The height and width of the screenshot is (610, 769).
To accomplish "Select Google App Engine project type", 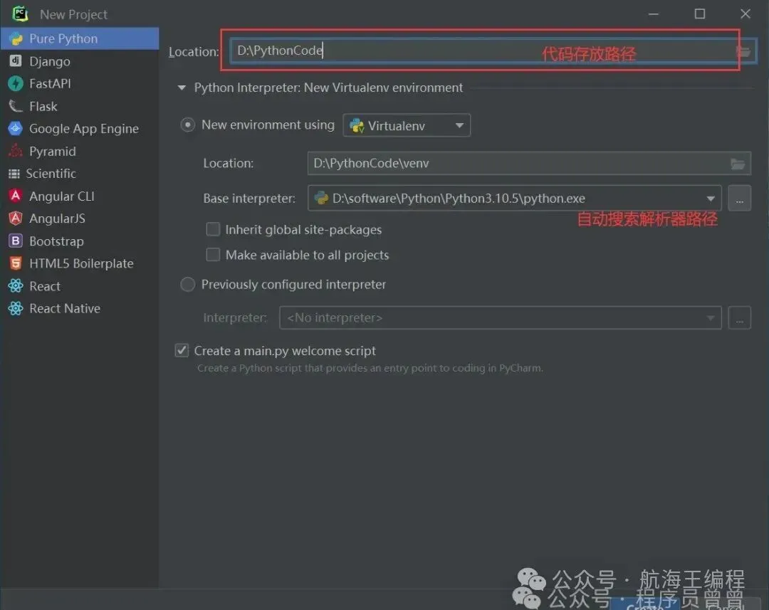I will tap(80, 128).
